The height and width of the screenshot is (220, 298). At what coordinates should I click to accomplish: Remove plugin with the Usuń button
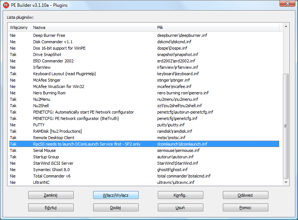click(180, 208)
